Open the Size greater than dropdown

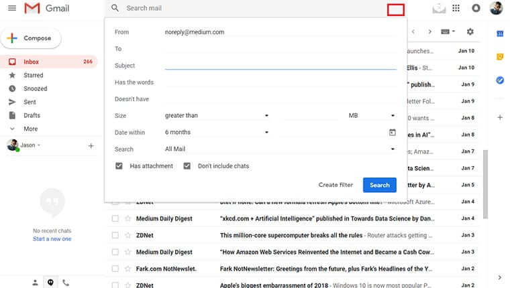tap(217, 116)
